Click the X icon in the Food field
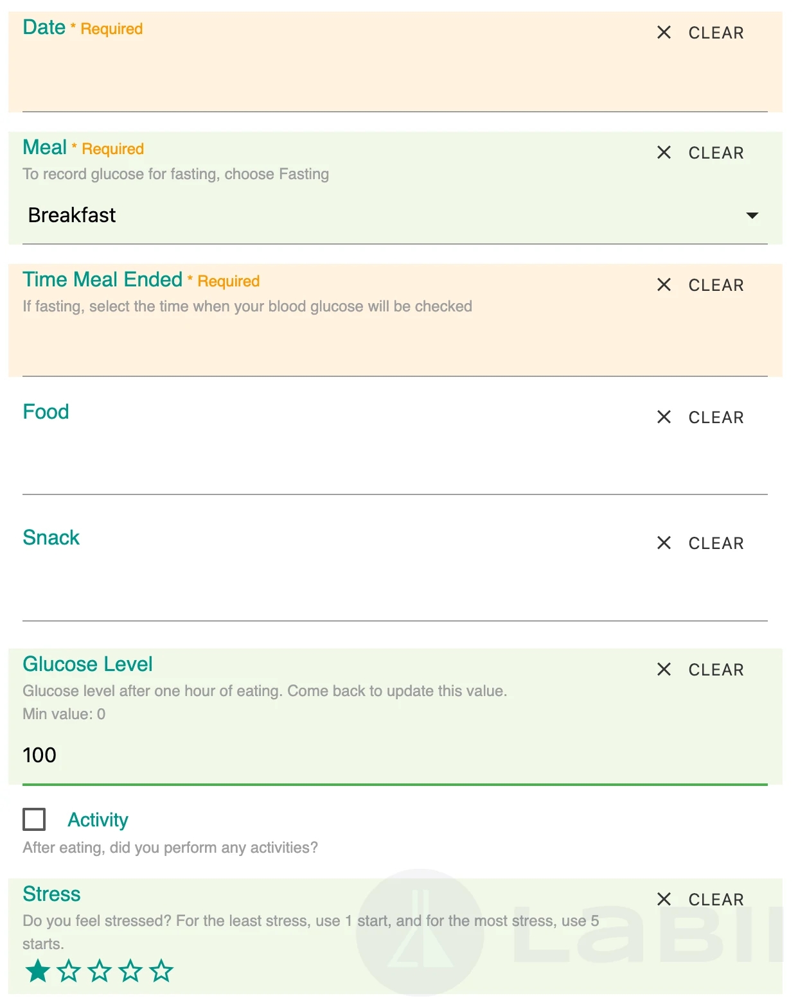The height and width of the screenshot is (1003, 798). tap(664, 417)
